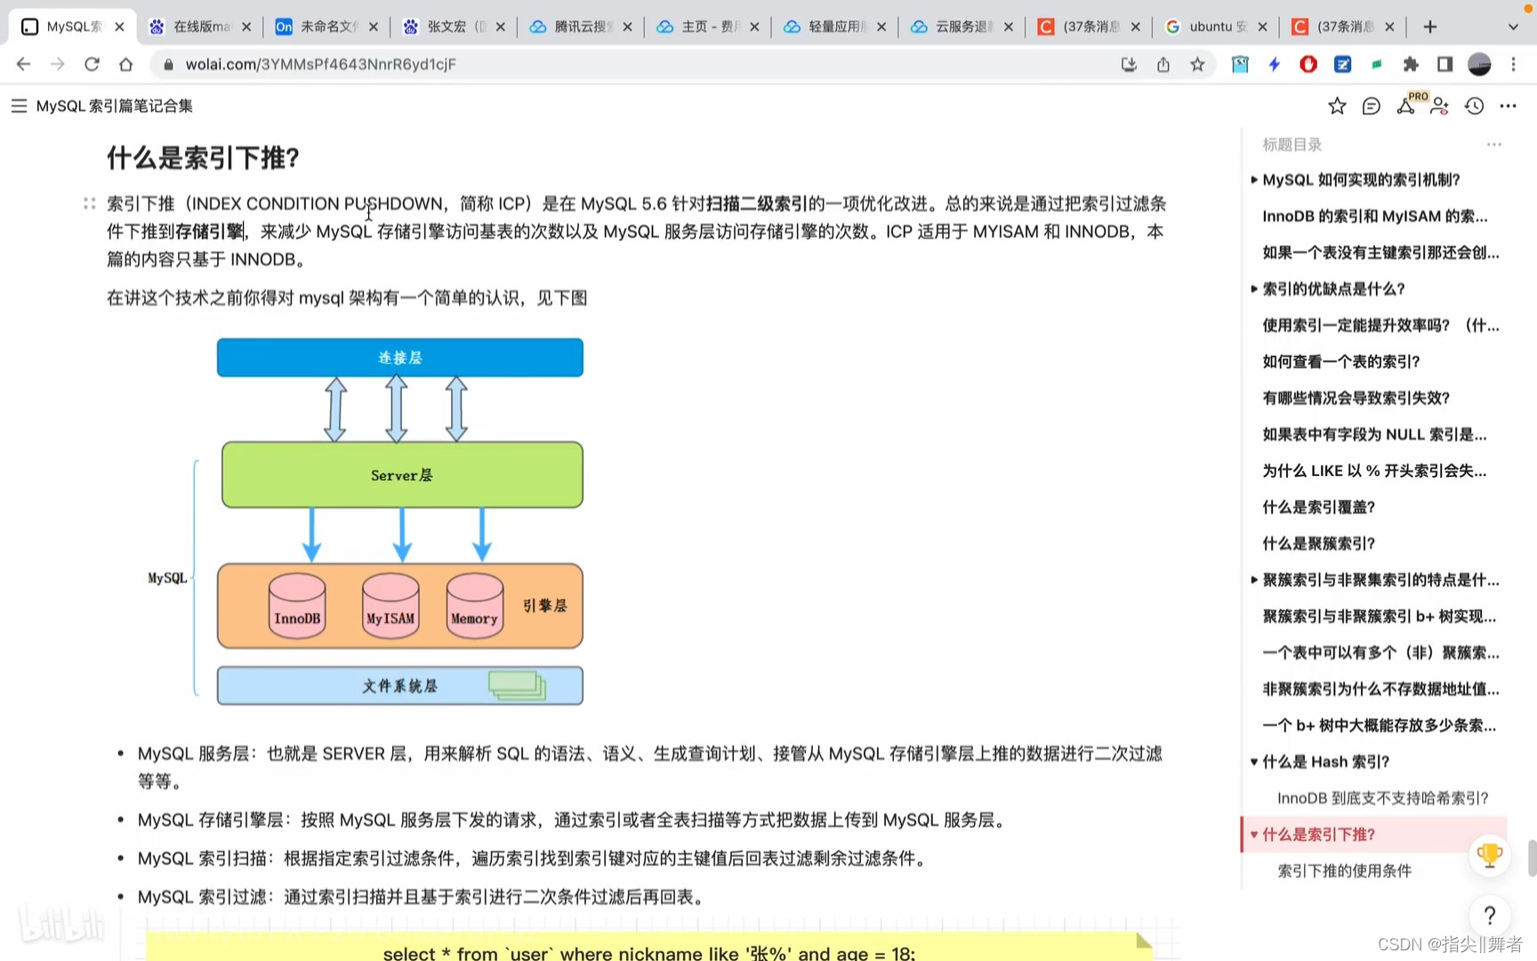Jump to '如果表中有字段为 NULL 索引是' heading
The width and height of the screenshot is (1537, 961).
coord(1374,435)
